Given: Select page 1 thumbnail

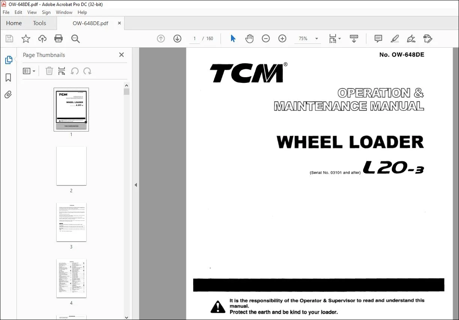Looking at the screenshot, I should click(71, 111).
